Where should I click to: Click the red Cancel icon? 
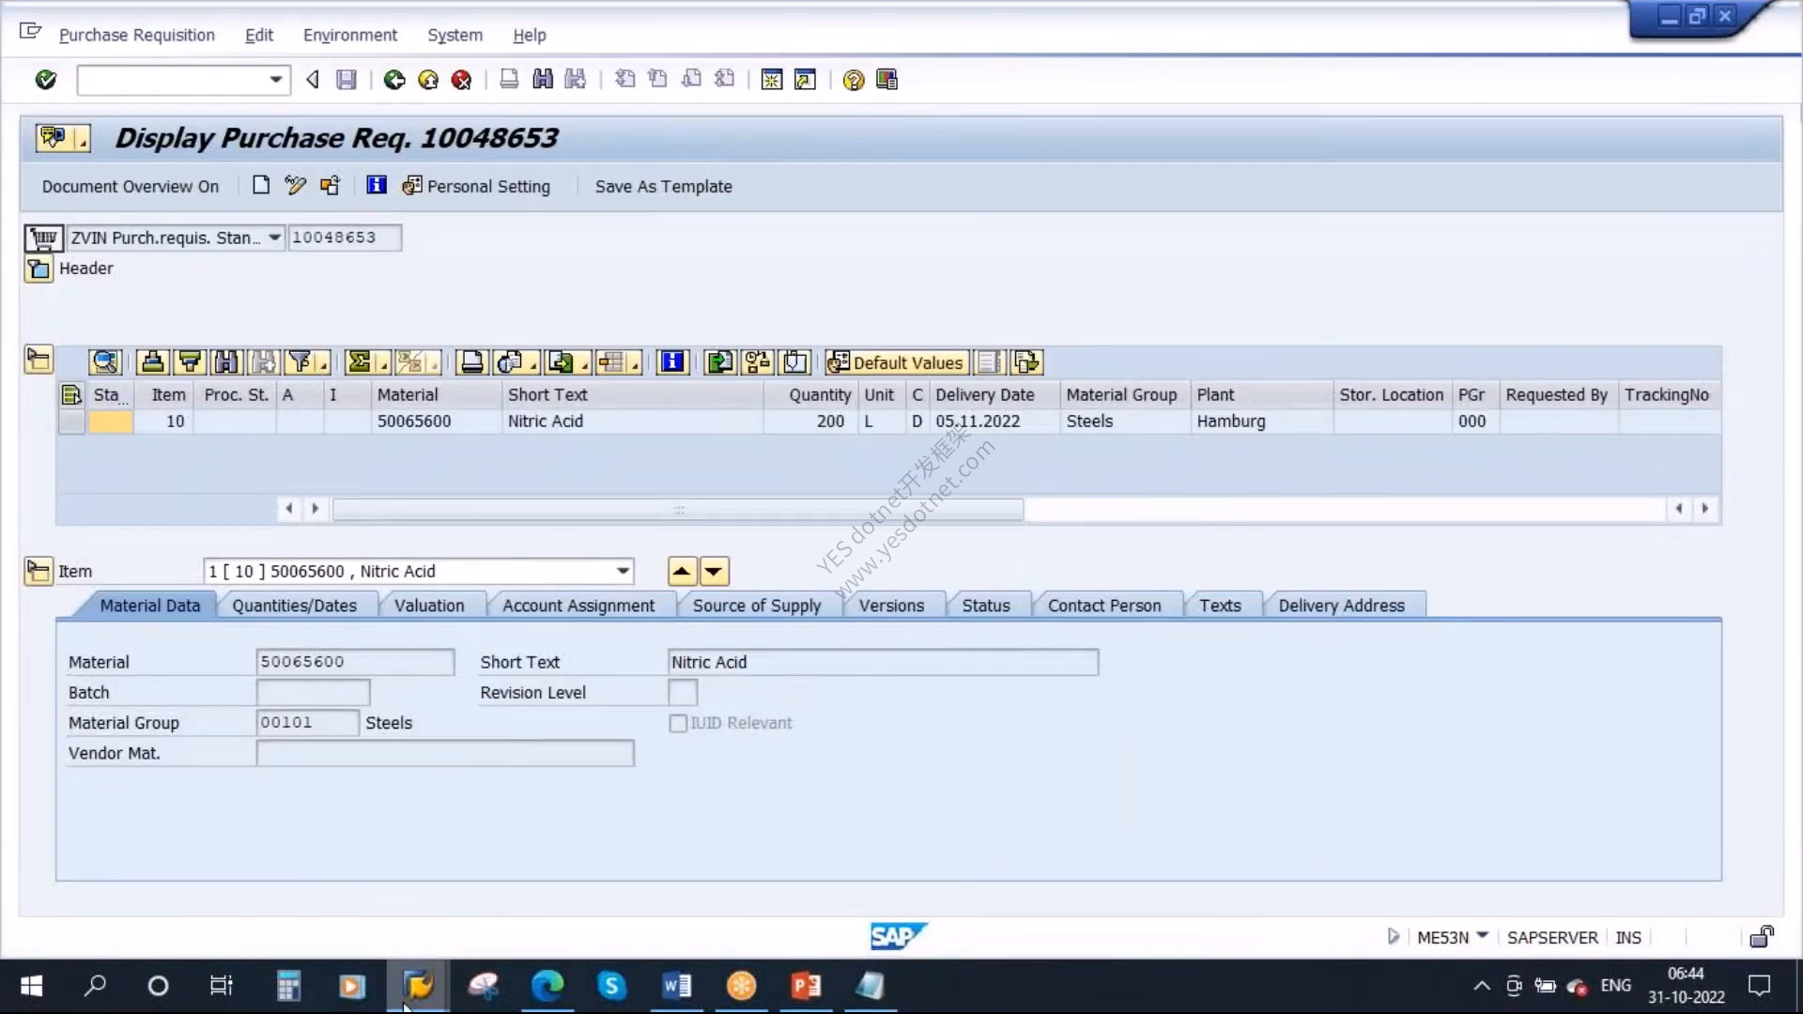tap(461, 80)
